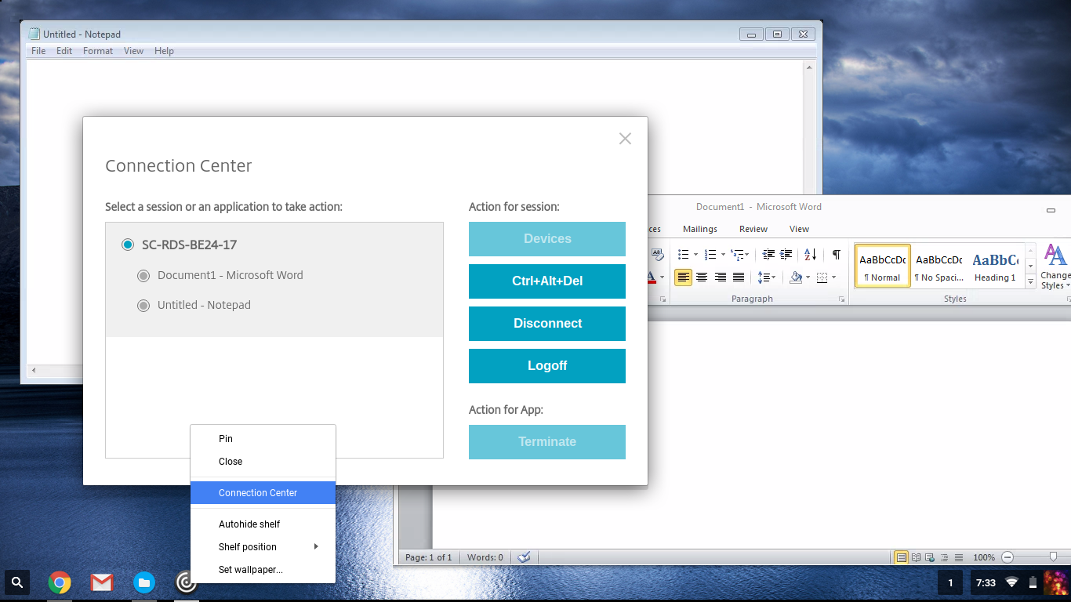Image resolution: width=1071 pixels, height=602 pixels.
Task: Click the Increase Indent icon
Action: [786, 254]
